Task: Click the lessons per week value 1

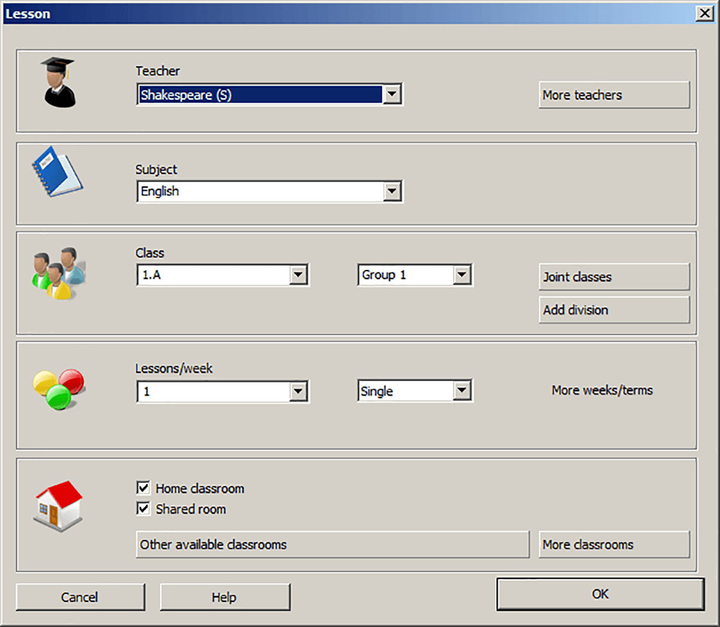Action: (x=146, y=392)
